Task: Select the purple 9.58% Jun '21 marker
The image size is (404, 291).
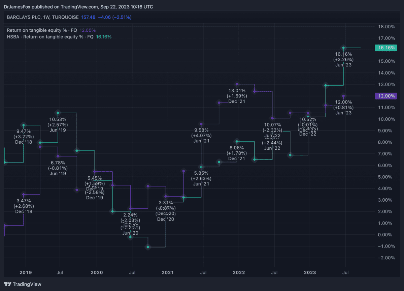Action: (x=201, y=124)
